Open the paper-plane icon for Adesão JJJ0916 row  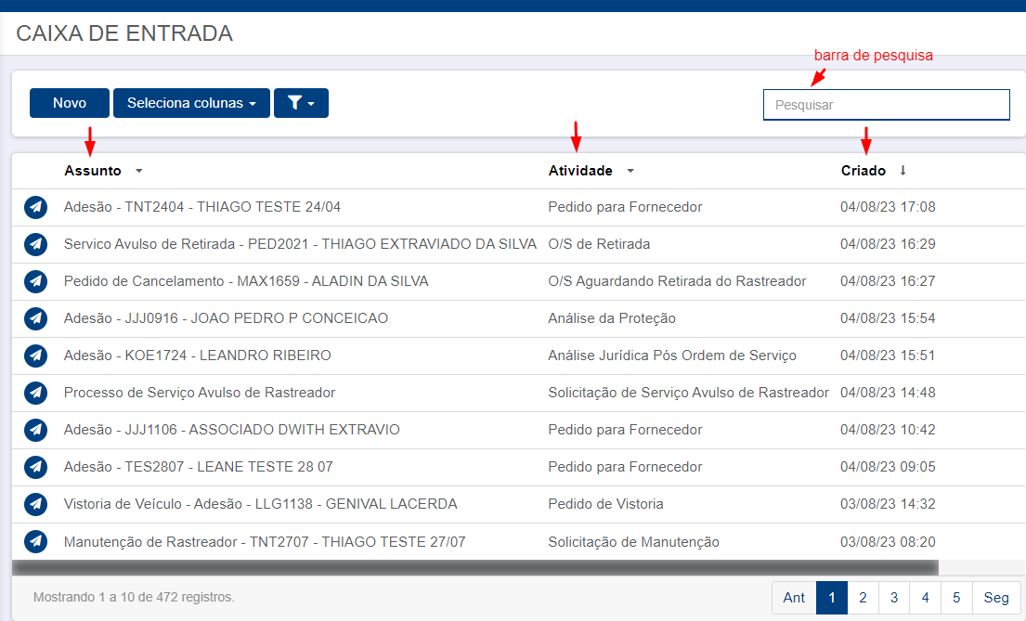(x=36, y=318)
